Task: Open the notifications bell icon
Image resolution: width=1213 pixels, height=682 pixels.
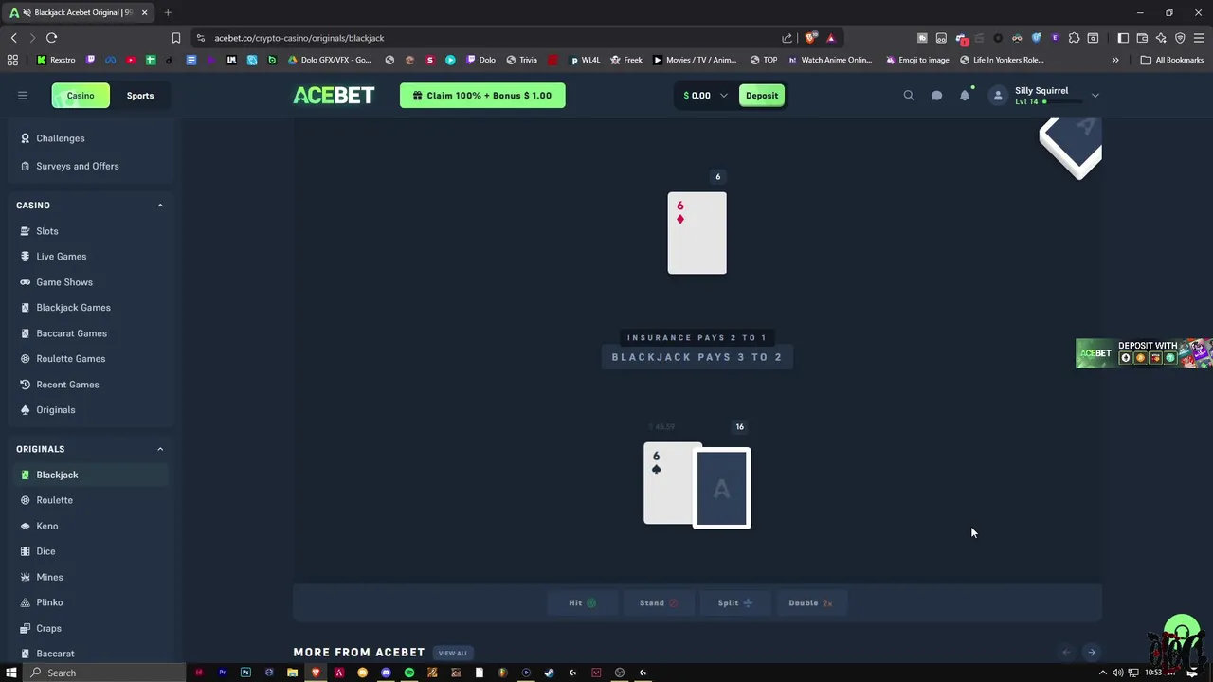Action: [x=965, y=95]
